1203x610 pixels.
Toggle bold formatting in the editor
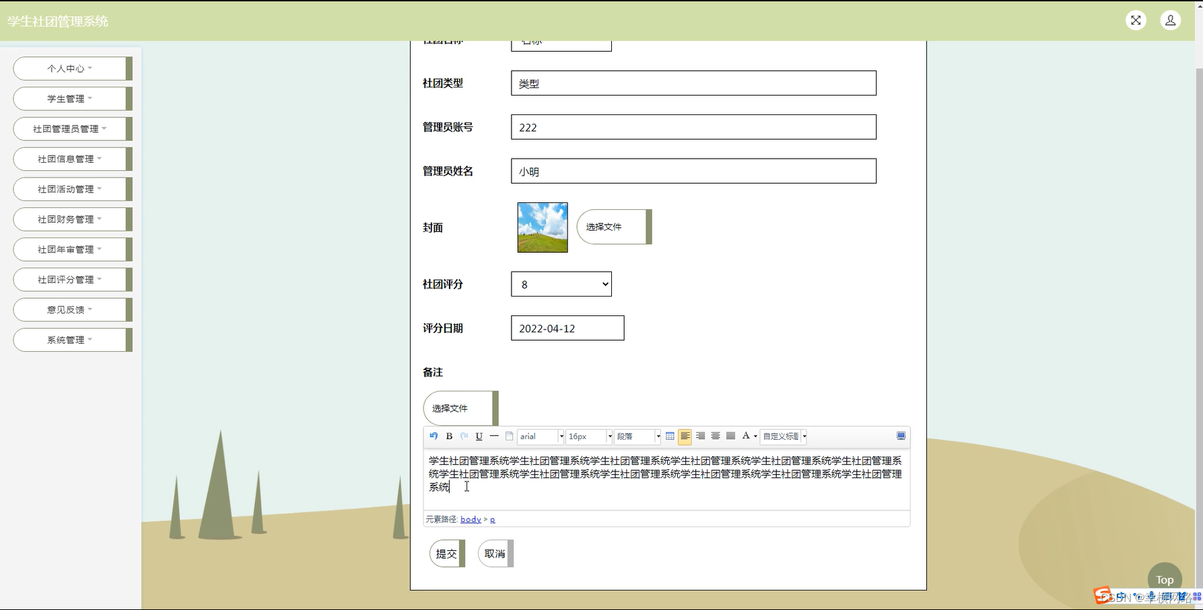[448, 436]
